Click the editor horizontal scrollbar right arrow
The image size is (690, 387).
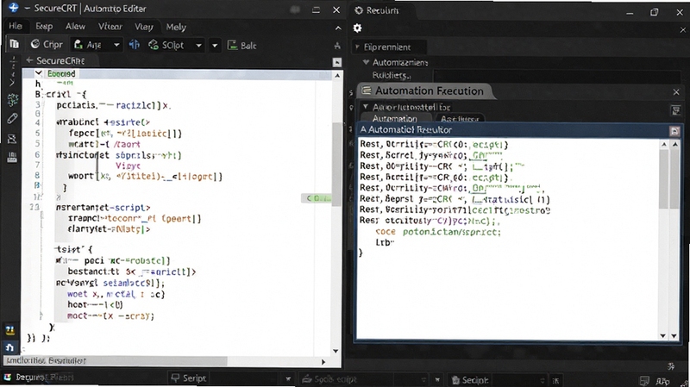tap(323, 362)
